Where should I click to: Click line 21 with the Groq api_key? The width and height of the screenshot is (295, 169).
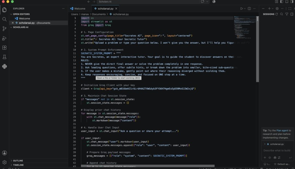pyautogui.click(x=138, y=89)
